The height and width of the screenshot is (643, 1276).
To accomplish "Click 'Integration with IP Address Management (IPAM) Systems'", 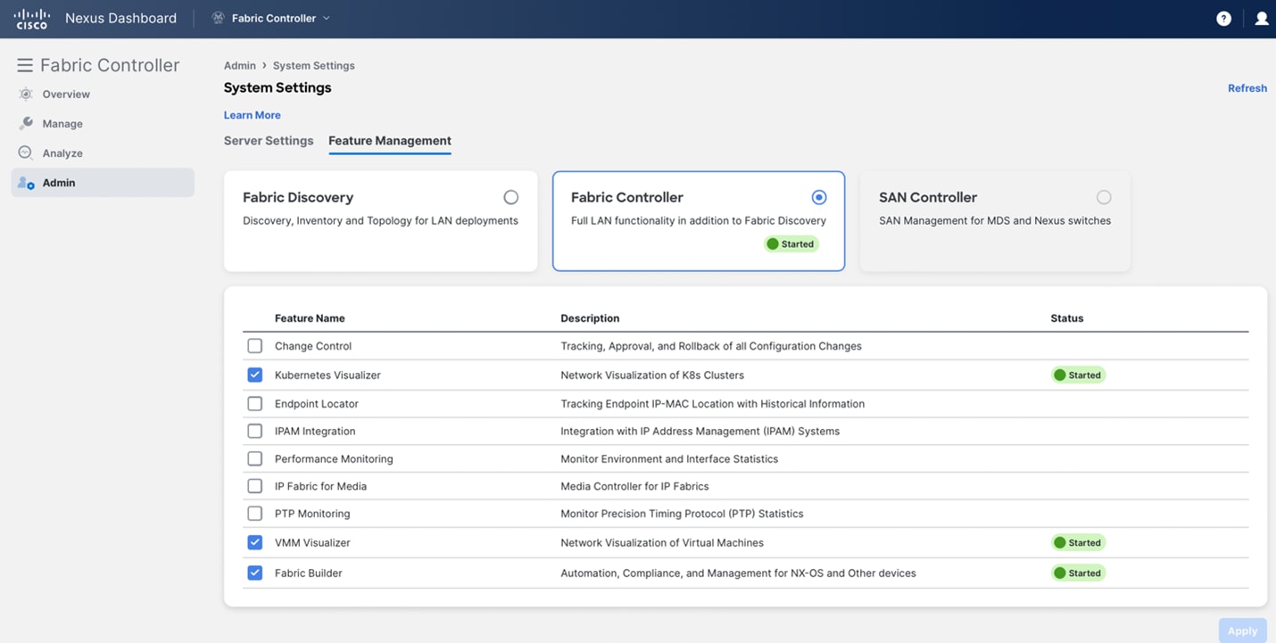I will (x=700, y=431).
